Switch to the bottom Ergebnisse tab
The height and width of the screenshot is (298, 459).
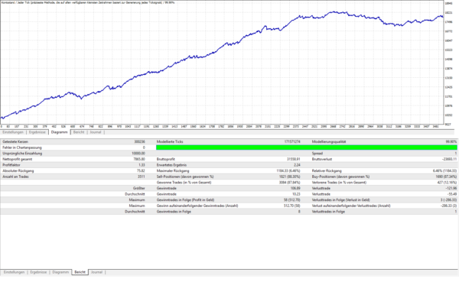pos(38,272)
